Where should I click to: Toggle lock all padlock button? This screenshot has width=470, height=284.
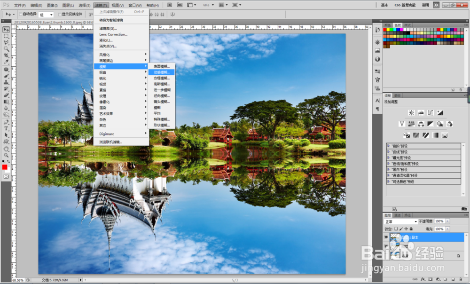(x=411, y=229)
